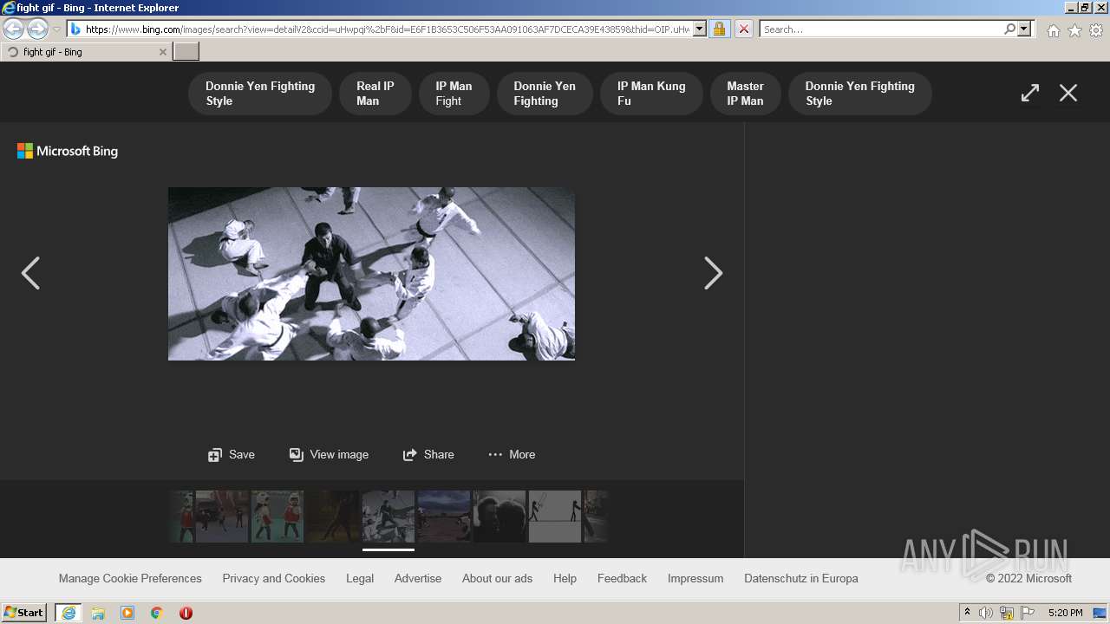Click the magnifier search icon
The height and width of the screenshot is (624, 1110).
1009,29
